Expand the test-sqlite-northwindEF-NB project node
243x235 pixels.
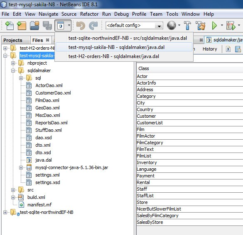[5, 212]
